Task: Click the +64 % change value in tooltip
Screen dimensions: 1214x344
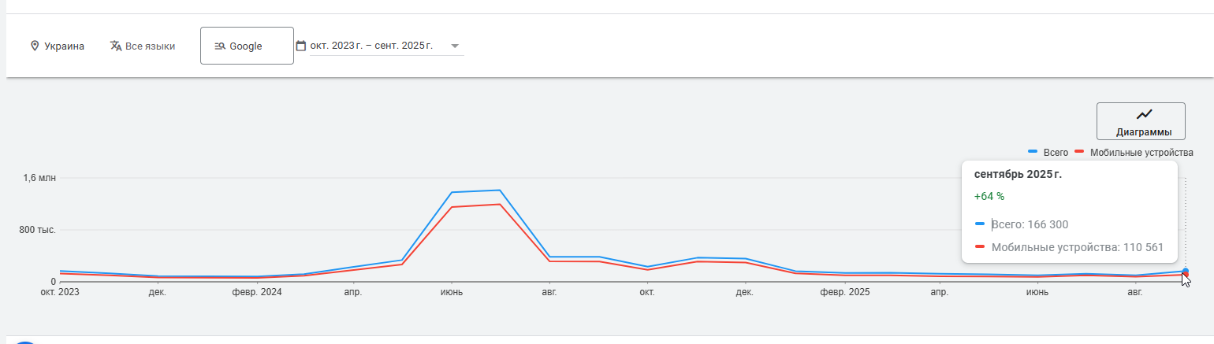Action: 989,196
